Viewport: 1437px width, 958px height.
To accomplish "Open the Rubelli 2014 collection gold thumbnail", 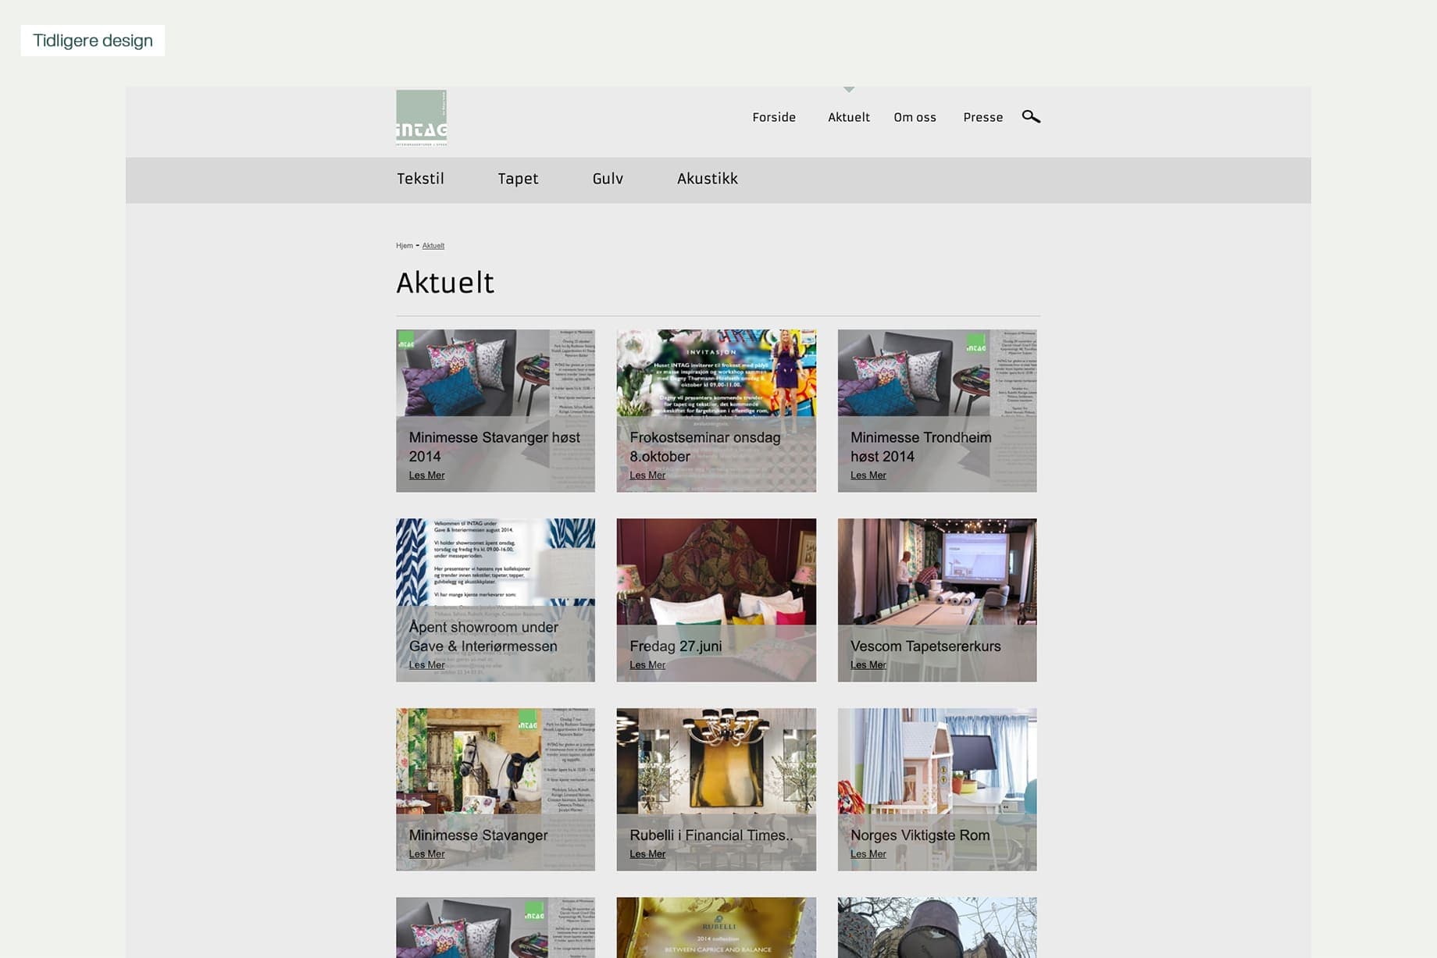I will tap(716, 928).
